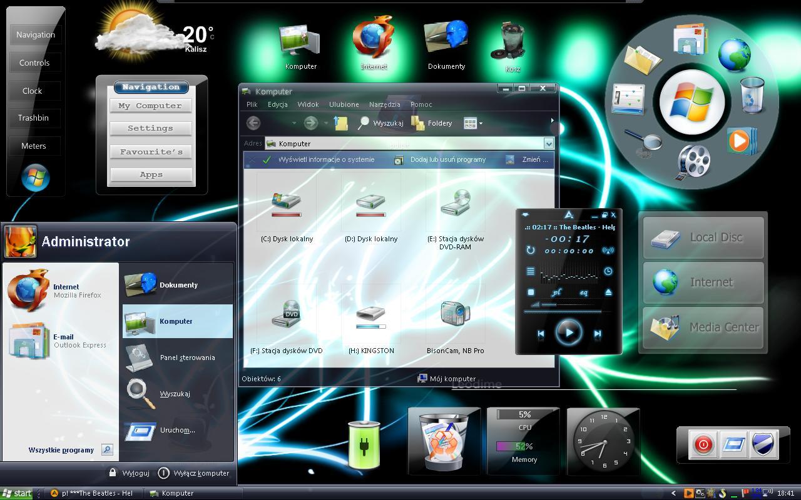Click the Back arrow in Komputer window

[x=253, y=123]
